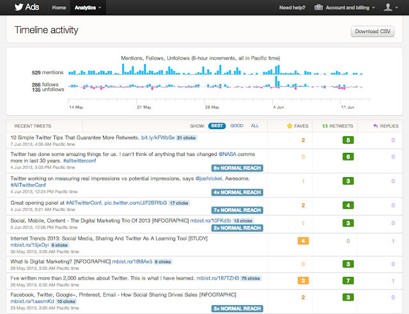
Task: Click the briefcase icon beside Account and billing
Action: click(318, 7)
